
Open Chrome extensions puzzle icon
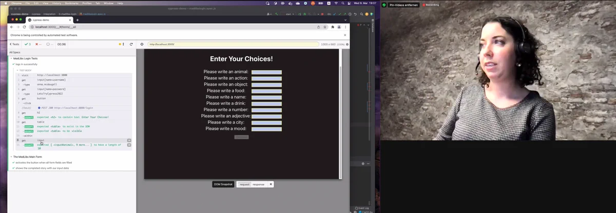coord(333,27)
